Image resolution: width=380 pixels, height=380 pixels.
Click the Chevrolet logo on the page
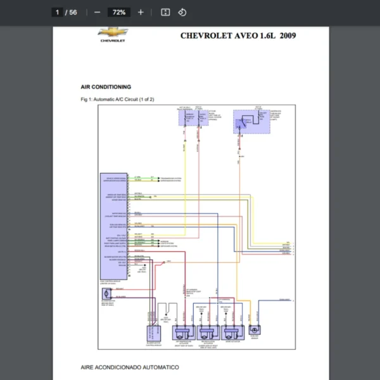pyautogui.click(x=113, y=35)
